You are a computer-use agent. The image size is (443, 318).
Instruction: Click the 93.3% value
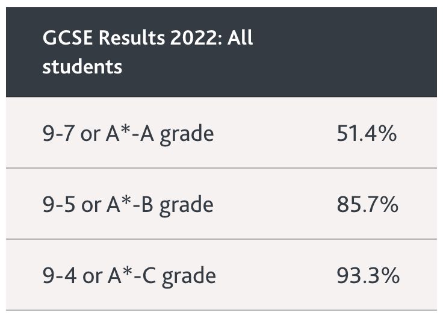(368, 275)
